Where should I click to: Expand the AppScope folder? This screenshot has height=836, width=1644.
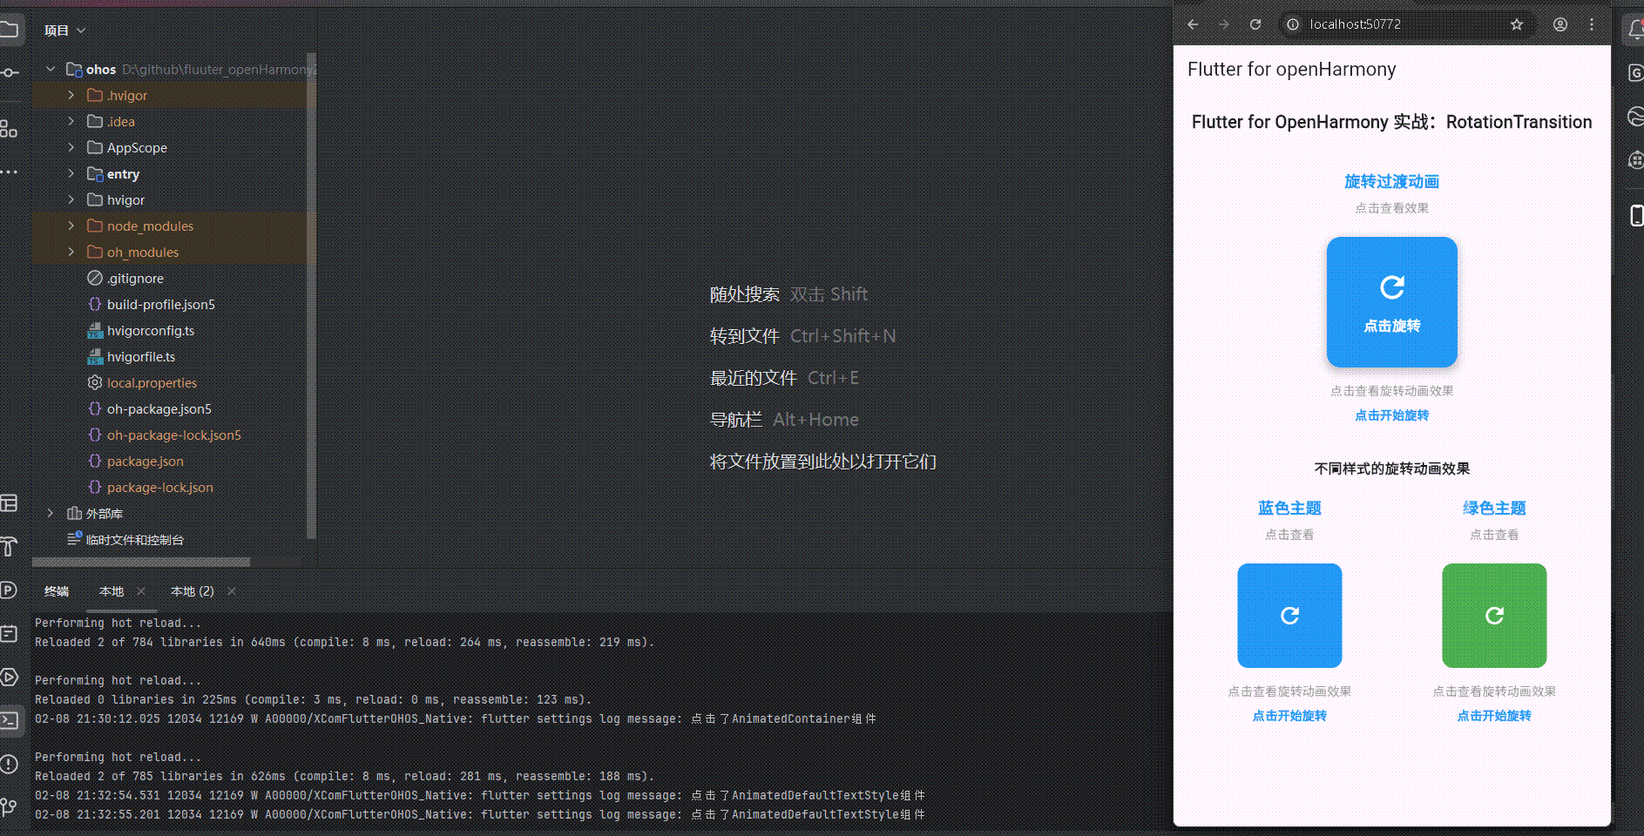(x=71, y=147)
